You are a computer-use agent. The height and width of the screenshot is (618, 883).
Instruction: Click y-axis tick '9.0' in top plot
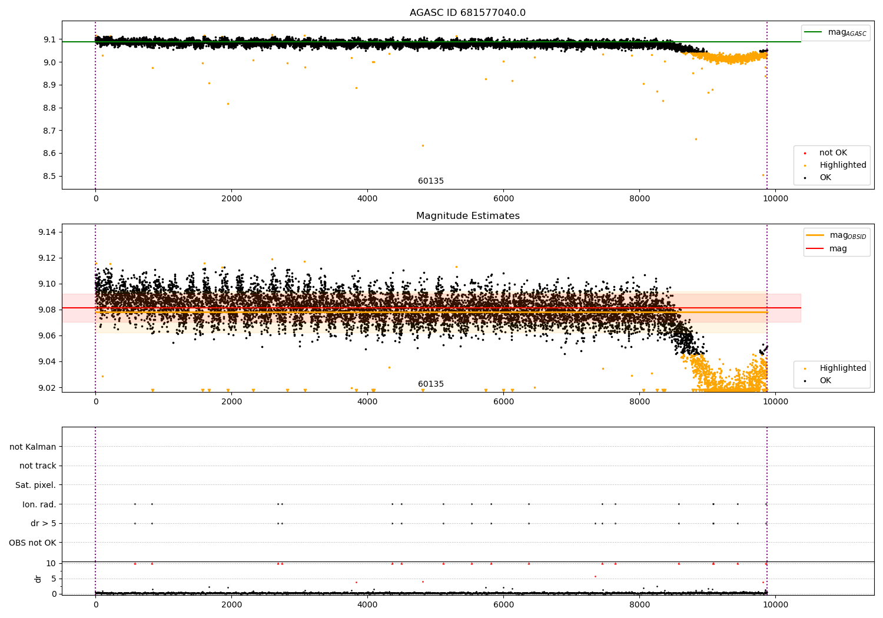click(49, 62)
